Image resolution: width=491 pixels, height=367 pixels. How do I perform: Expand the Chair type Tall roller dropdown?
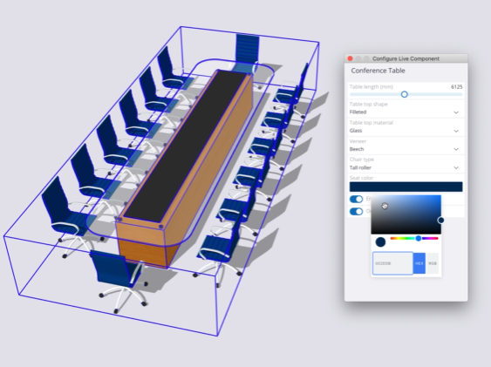pos(406,164)
